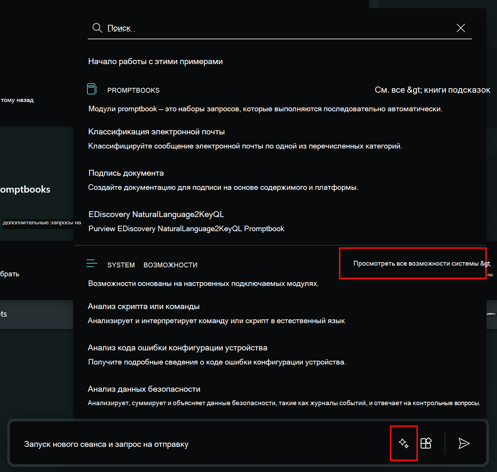Click the 'SYSTEM ВОЗМОЖНОСТИ' section heading
This screenshot has height=472, width=497.
(152, 265)
